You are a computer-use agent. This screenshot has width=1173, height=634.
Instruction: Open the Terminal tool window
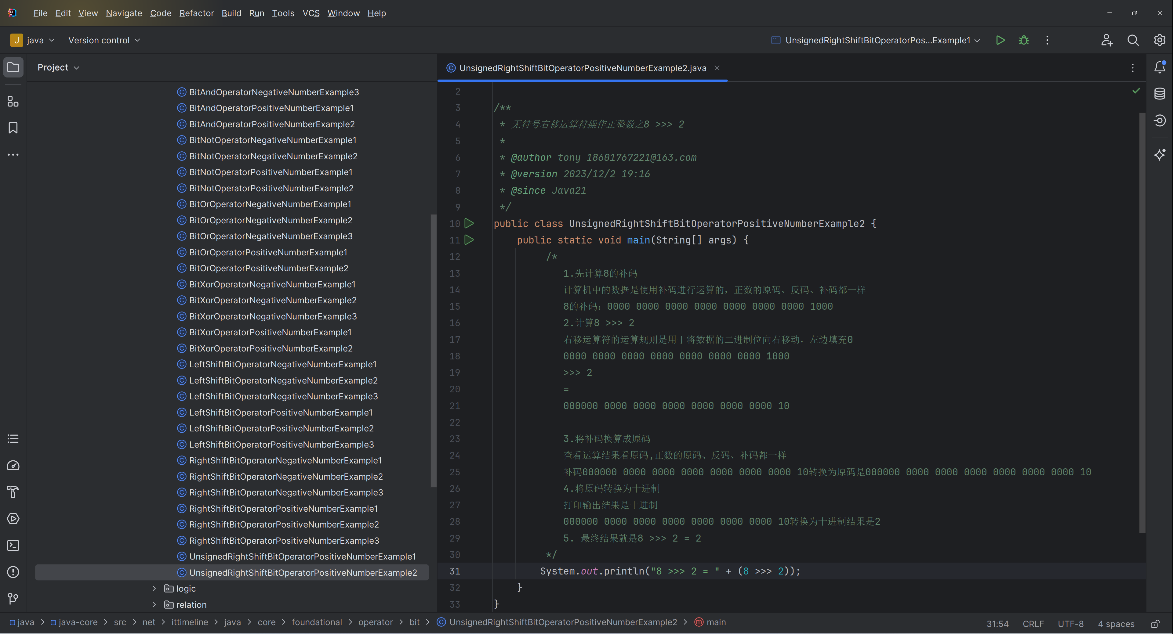[13, 545]
